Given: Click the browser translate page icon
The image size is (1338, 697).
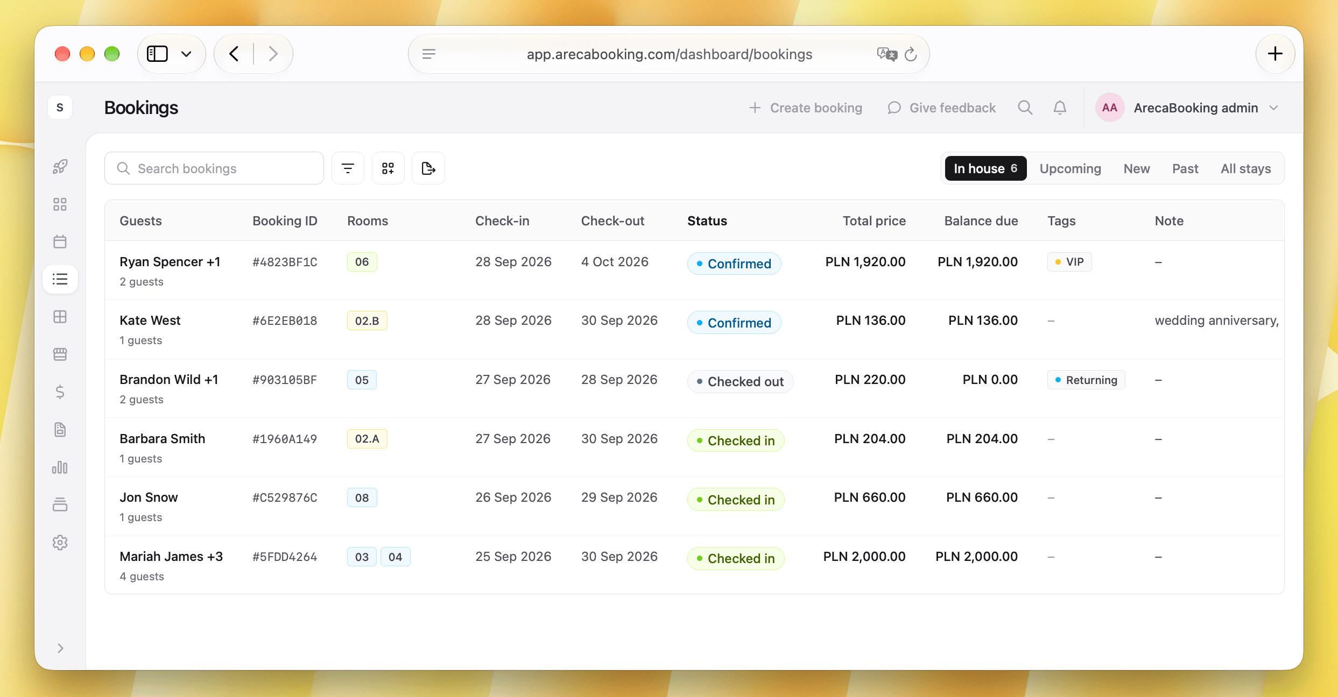Looking at the screenshot, I should (887, 54).
